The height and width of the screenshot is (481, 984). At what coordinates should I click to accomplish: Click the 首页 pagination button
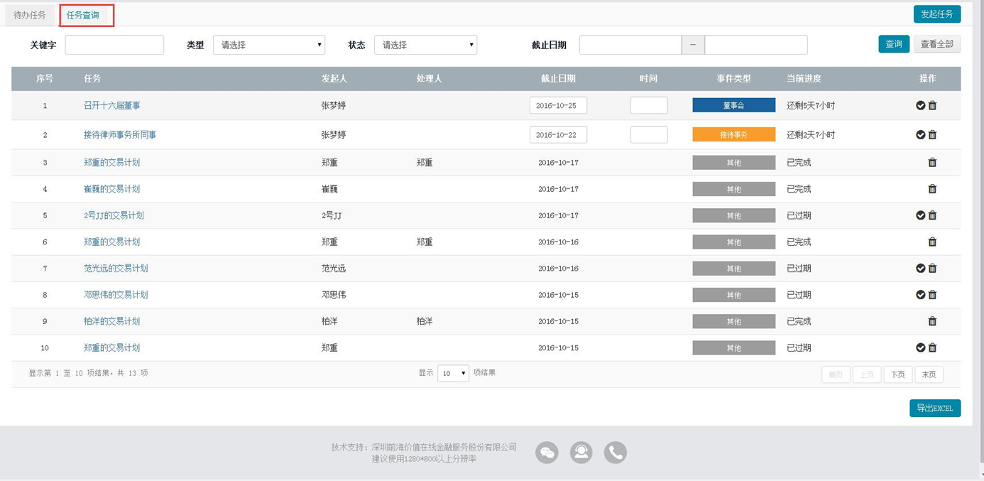pyautogui.click(x=836, y=374)
